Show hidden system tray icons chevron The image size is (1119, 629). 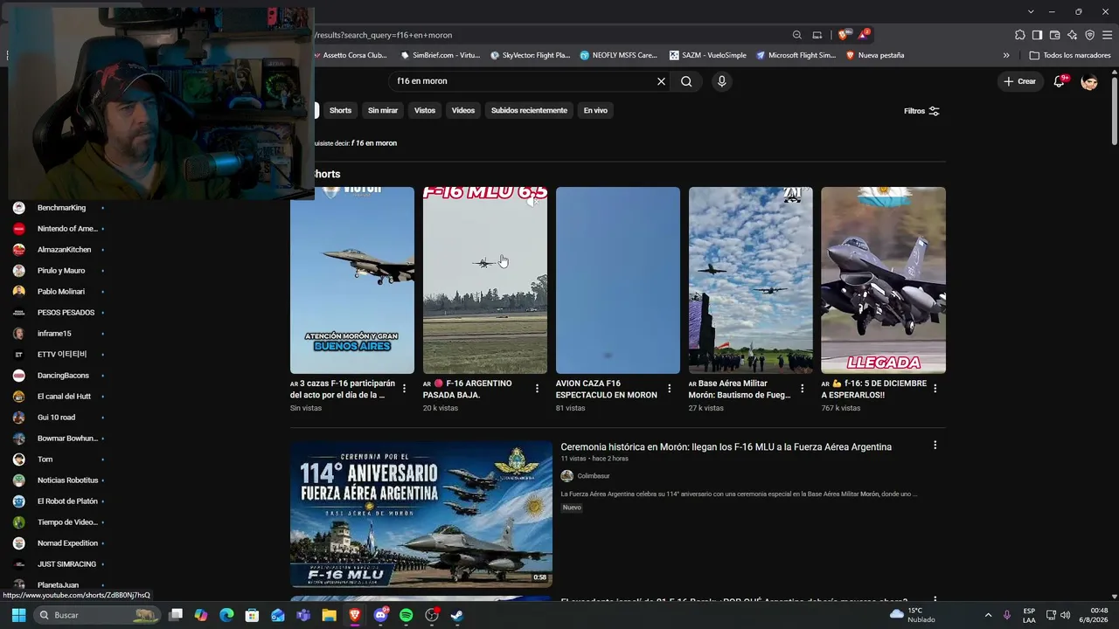coord(988,615)
